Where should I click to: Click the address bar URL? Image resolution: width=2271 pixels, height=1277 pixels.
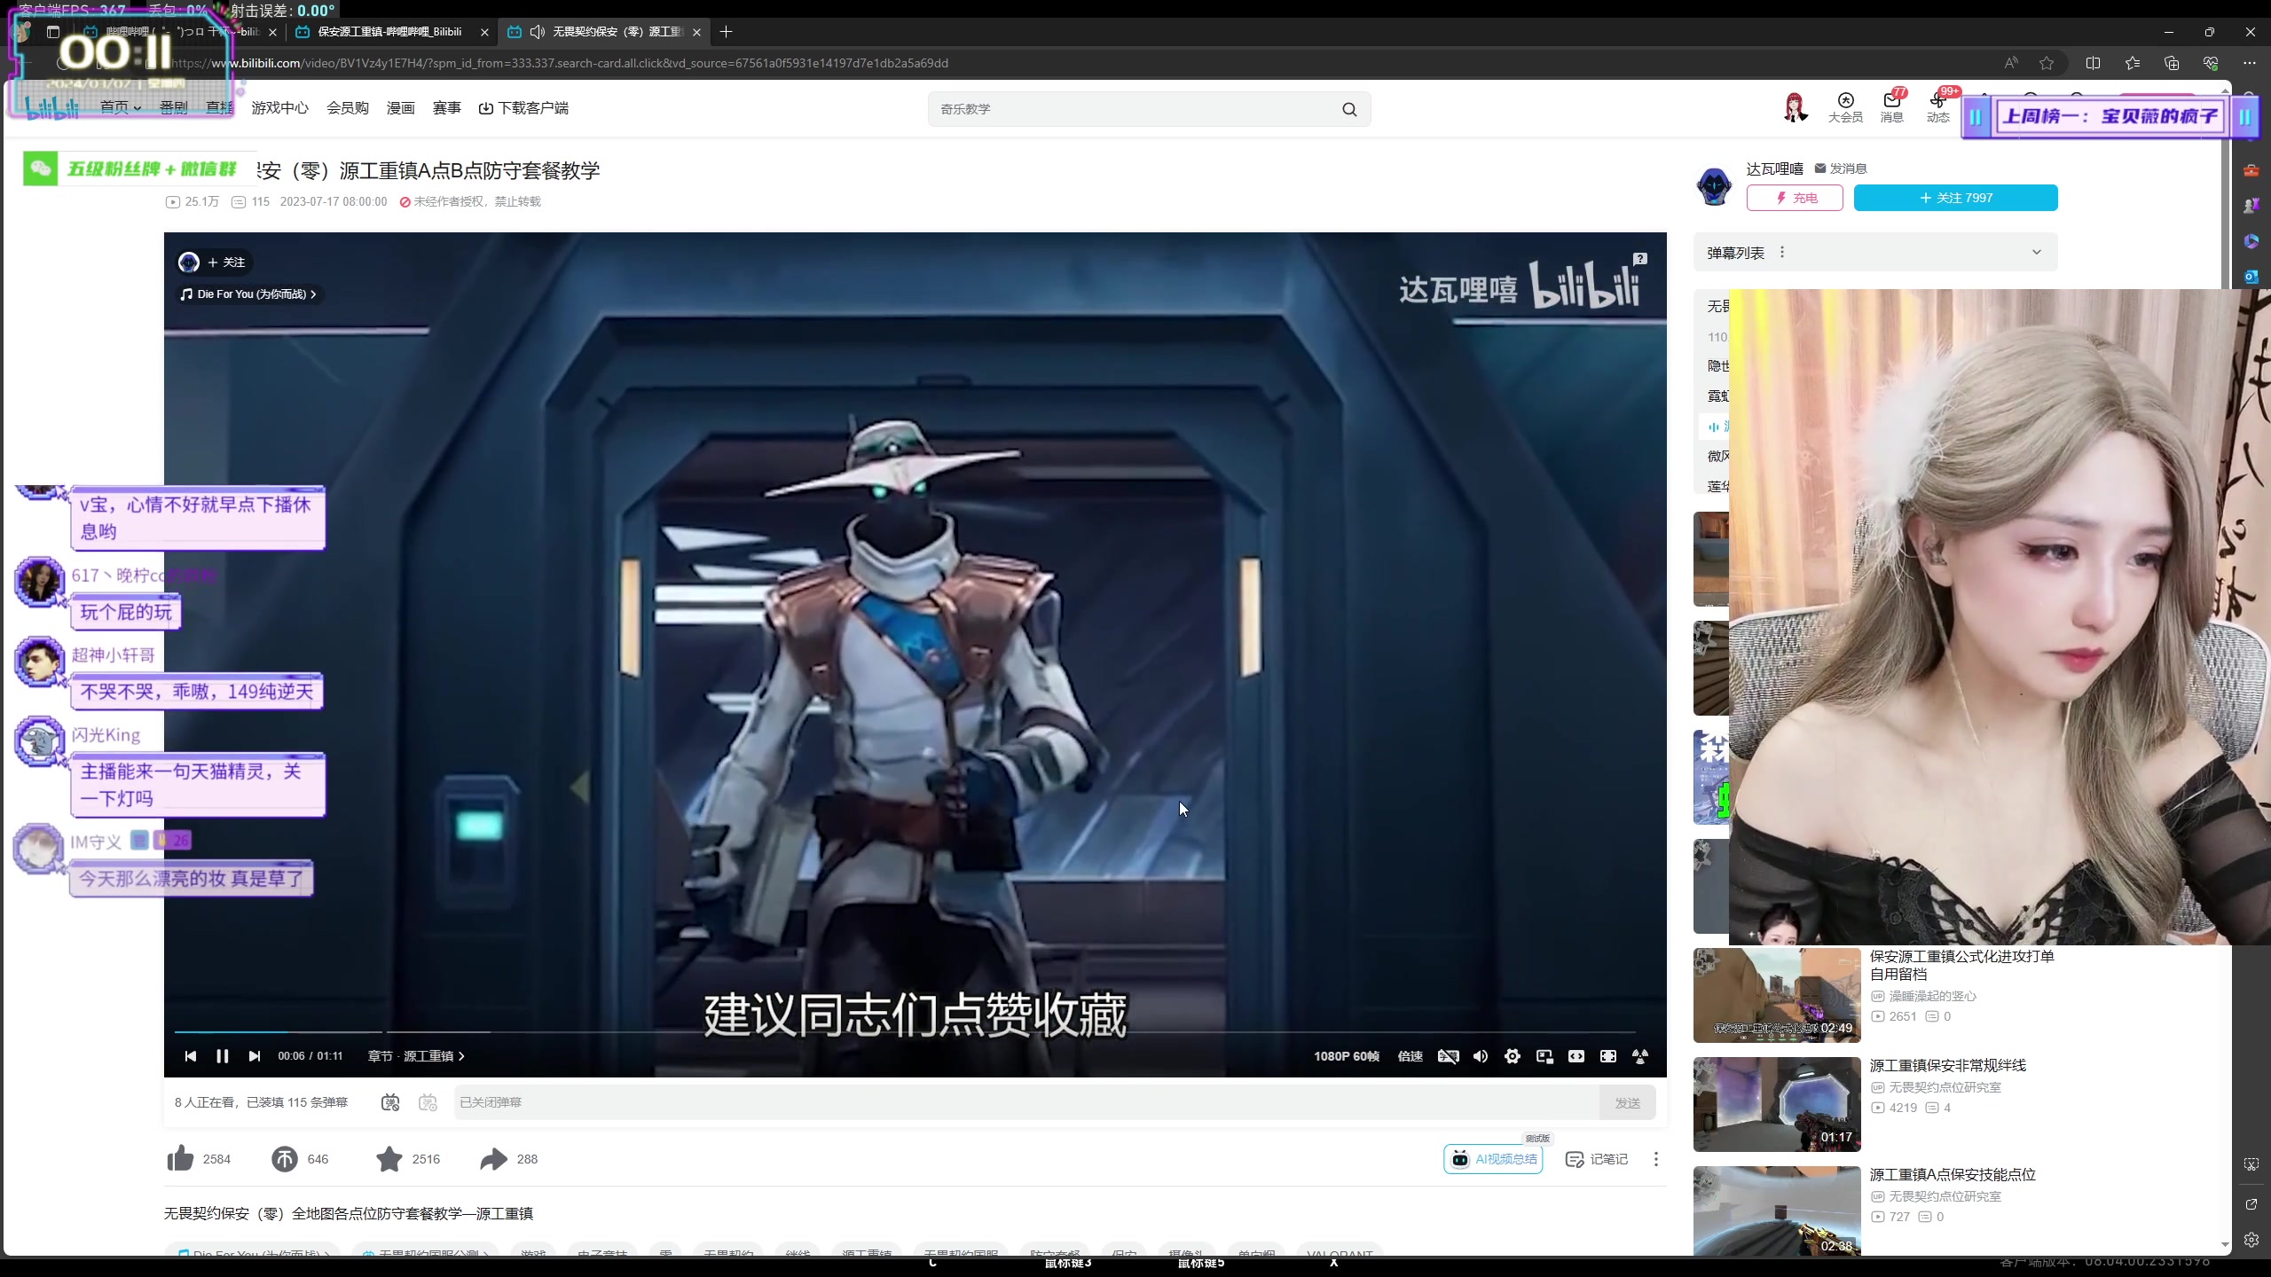562,63
